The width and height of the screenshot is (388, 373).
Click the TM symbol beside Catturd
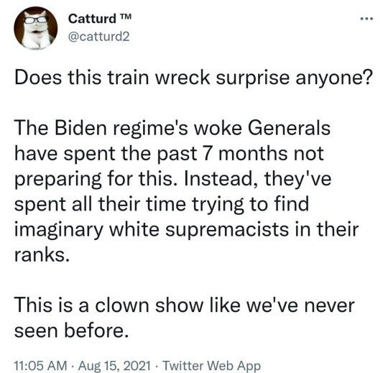point(126,17)
